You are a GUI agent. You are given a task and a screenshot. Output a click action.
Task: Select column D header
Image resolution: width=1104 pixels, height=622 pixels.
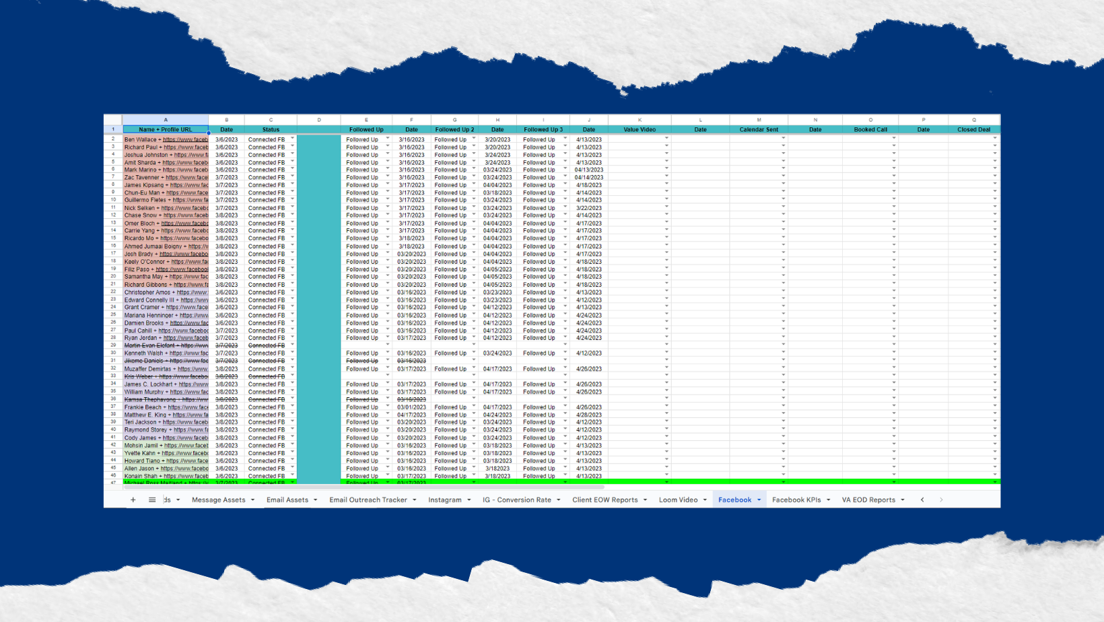[319, 120]
